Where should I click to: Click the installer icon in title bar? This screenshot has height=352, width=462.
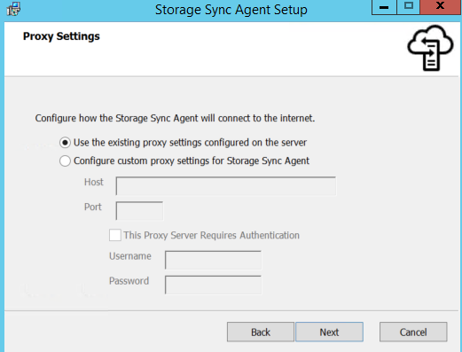(13, 9)
